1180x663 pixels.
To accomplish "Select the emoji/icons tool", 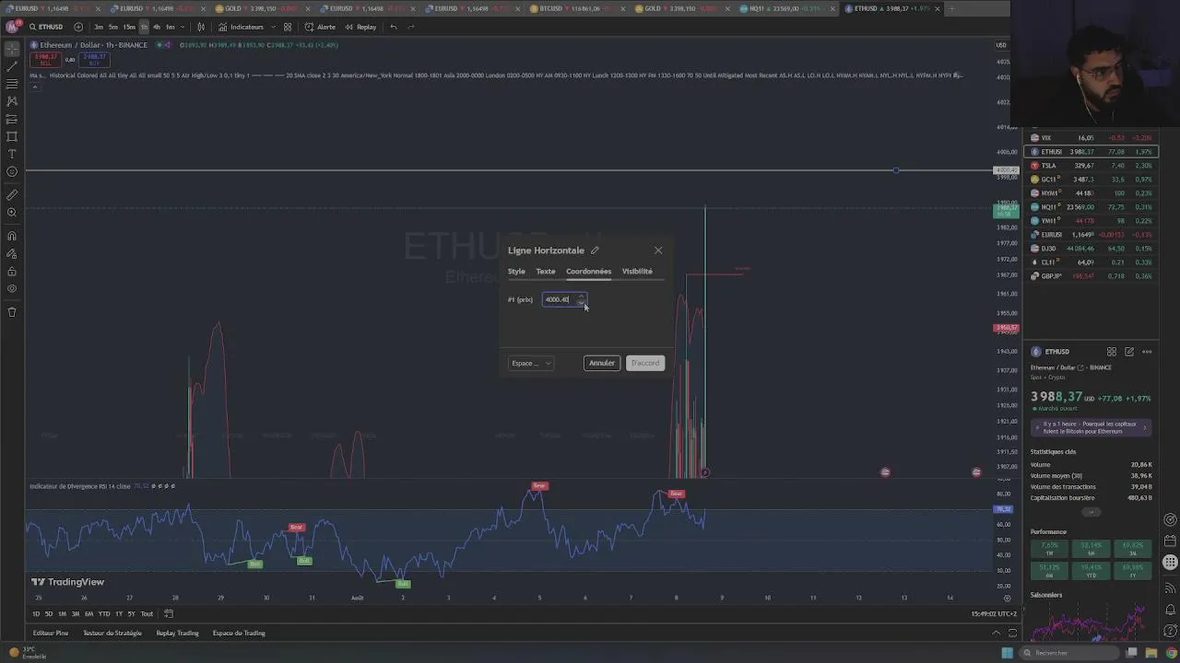I will pos(12,171).
